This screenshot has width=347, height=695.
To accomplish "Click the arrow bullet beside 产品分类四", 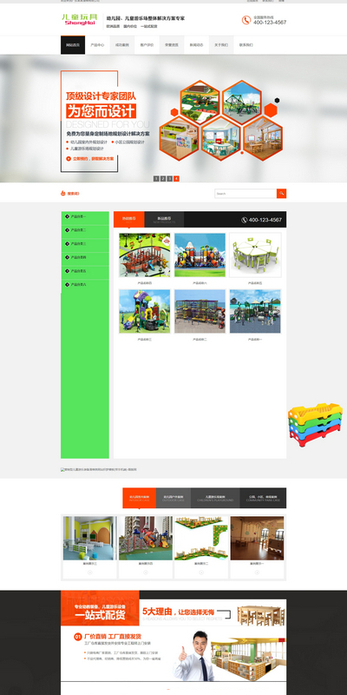I will point(68,257).
